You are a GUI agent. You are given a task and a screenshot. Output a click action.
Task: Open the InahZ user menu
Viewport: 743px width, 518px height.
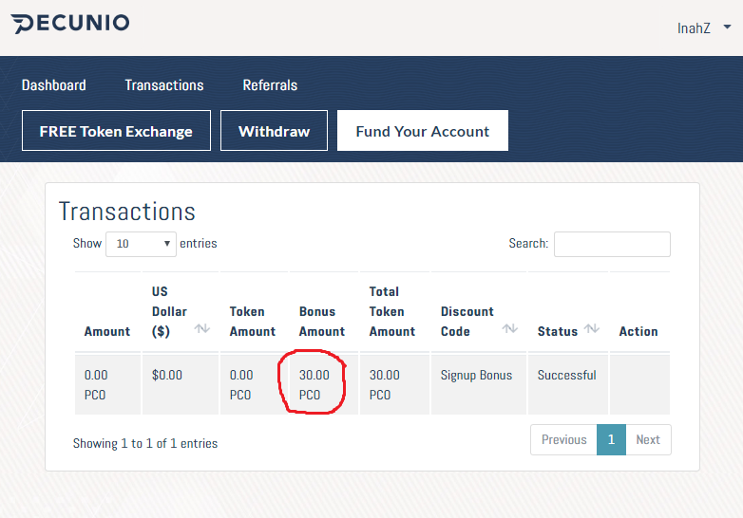pyautogui.click(x=704, y=28)
